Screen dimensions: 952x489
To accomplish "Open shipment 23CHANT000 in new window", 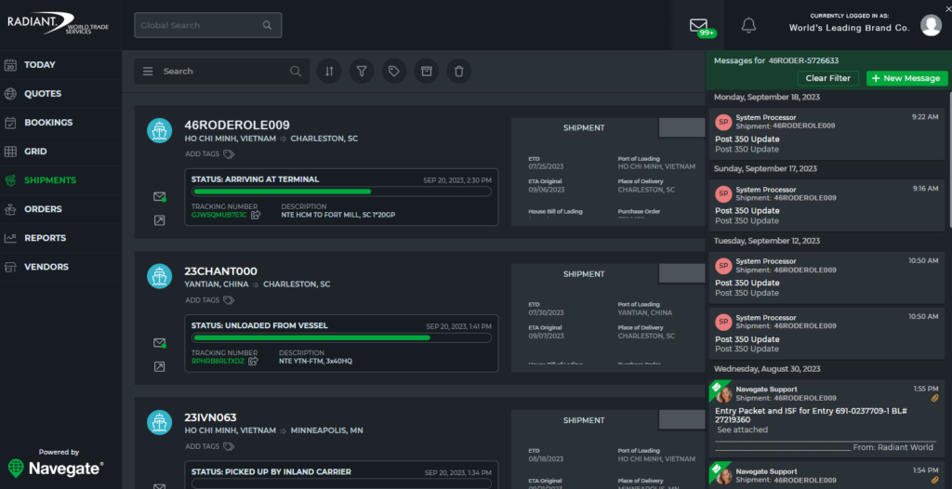I will coord(159,367).
